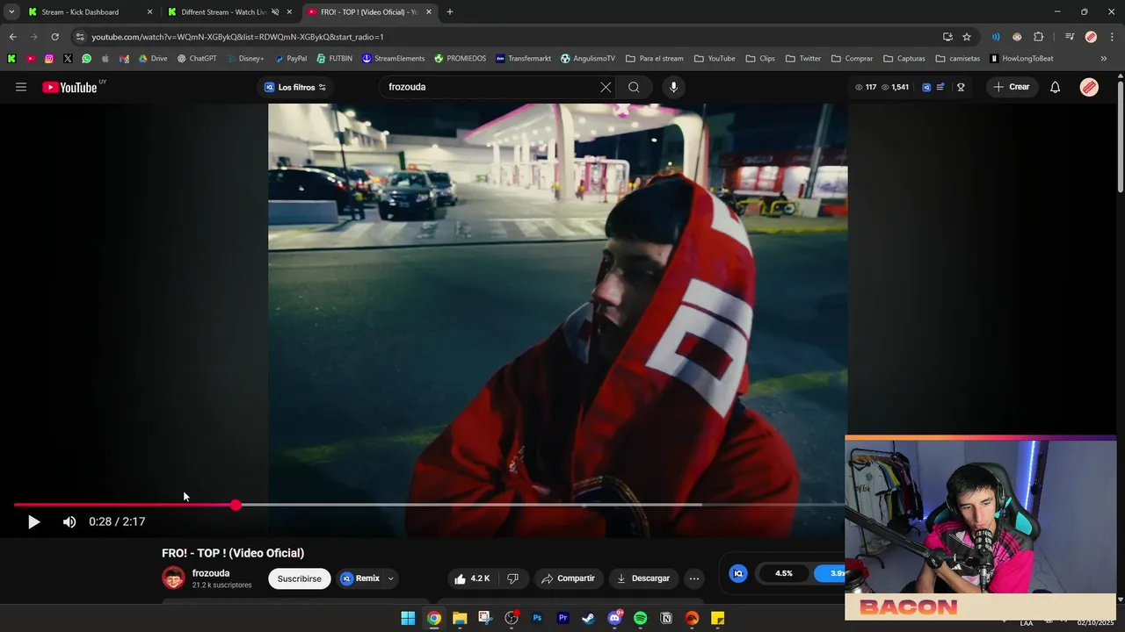Like the video with 4.2 K likes
This screenshot has height=632, width=1125.
(472, 578)
